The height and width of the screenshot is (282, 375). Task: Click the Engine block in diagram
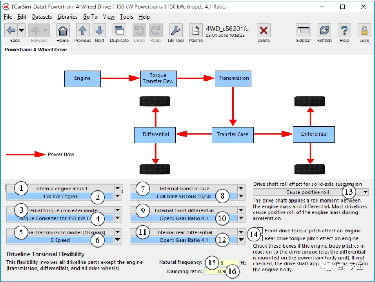[82, 79]
